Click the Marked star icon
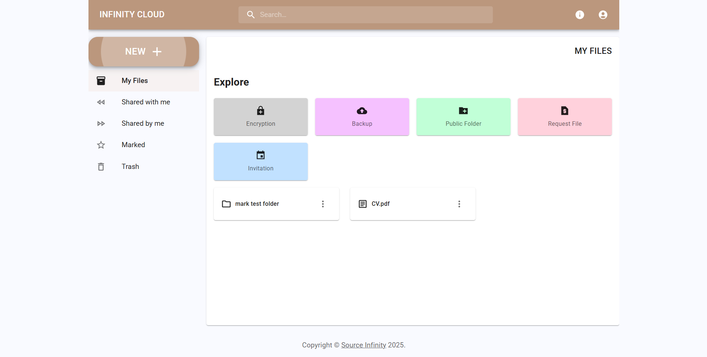 click(x=101, y=145)
